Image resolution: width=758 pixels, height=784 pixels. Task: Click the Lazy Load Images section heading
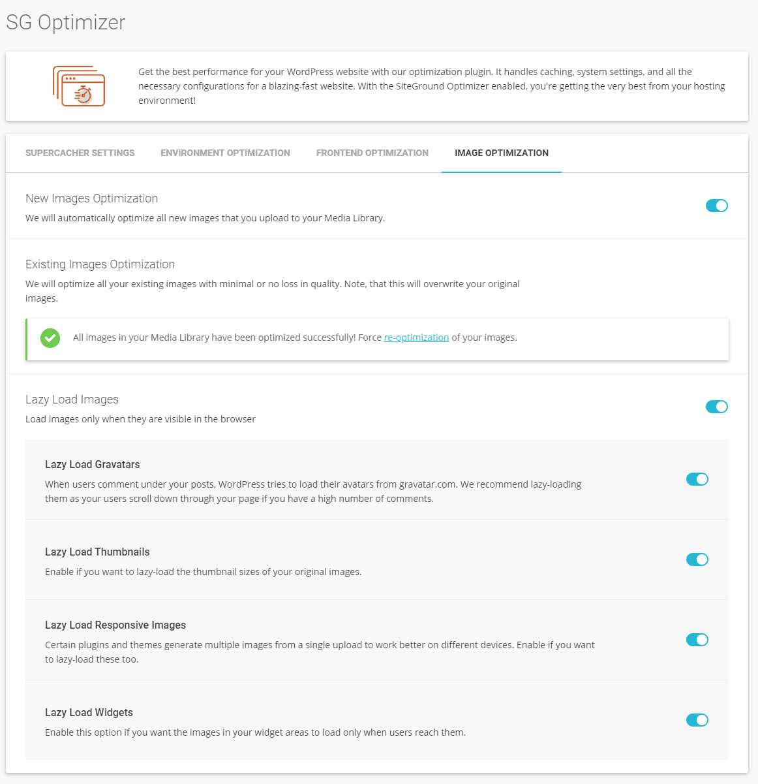(72, 400)
